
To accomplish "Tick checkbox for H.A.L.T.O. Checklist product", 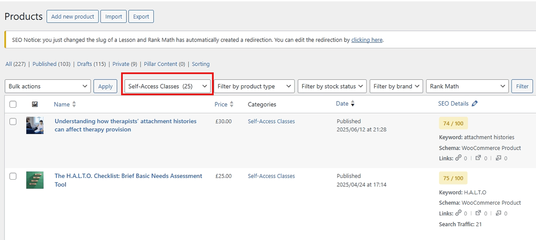I will coord(13,177).
